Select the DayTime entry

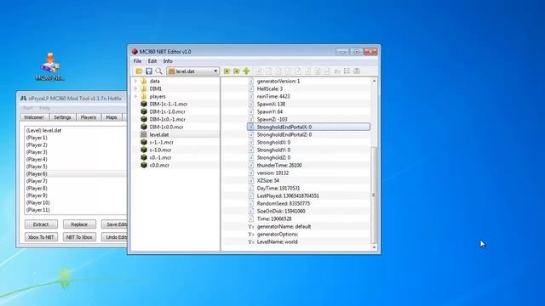pyautogui.click(x=278, y=188)
